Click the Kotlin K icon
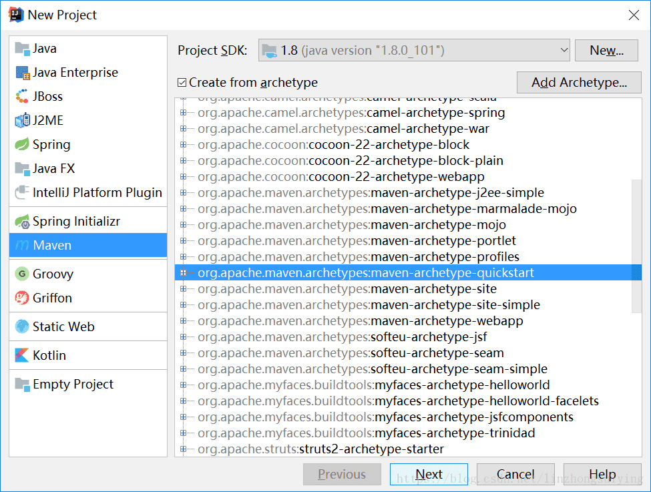Viewport: 651px width, 492px height. tap(22, 355)
